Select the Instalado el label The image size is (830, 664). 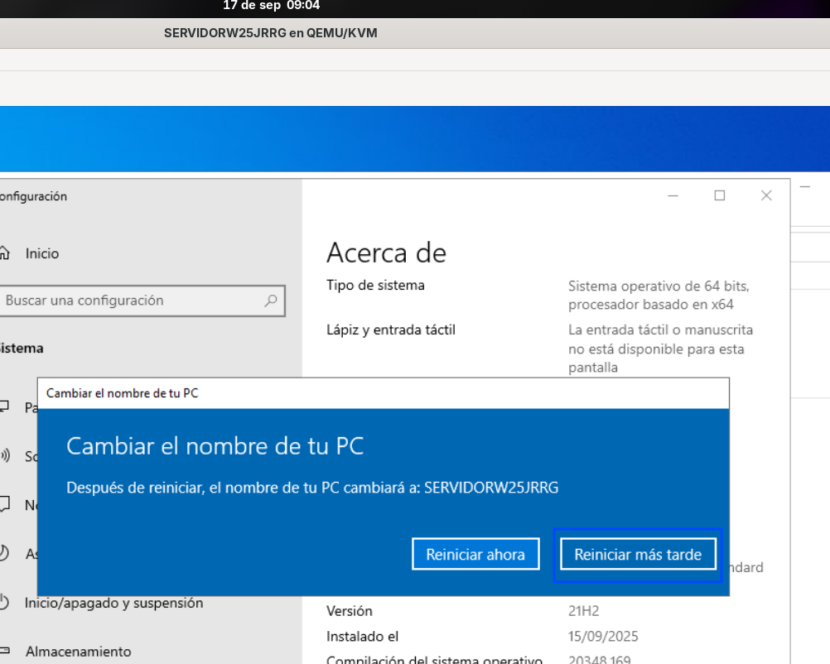pos(362,636)
